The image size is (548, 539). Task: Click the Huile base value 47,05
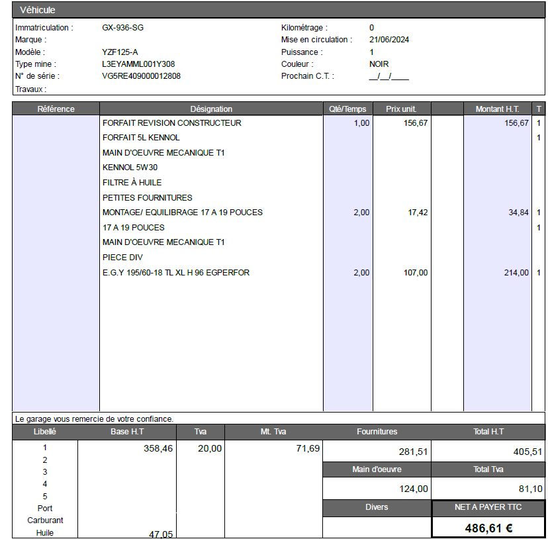[161, 534]
